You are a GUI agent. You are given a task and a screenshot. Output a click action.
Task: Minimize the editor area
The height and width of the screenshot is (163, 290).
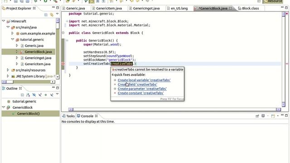pyautogui.click(x=282, y=7)
